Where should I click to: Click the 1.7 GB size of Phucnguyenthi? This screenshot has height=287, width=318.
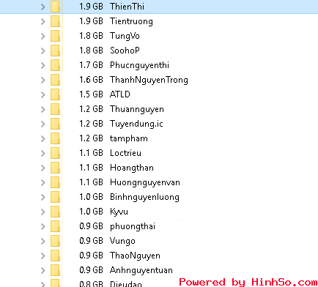tap(91, 65)
